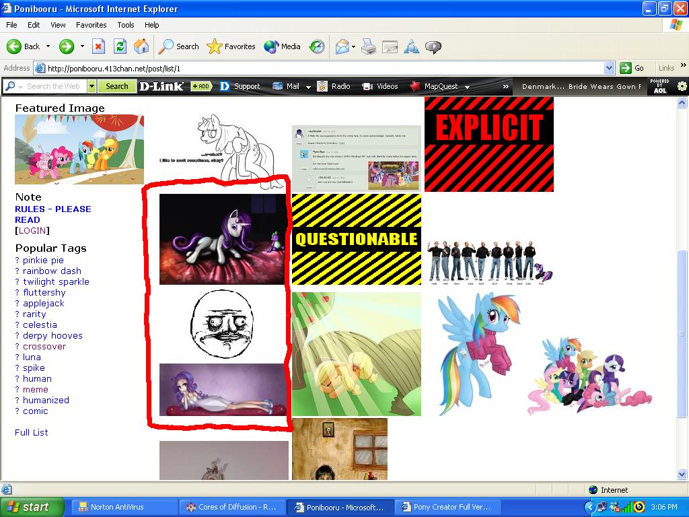Open the Back history dropdown arrow
689x517 pixels.
click(48, 46)
